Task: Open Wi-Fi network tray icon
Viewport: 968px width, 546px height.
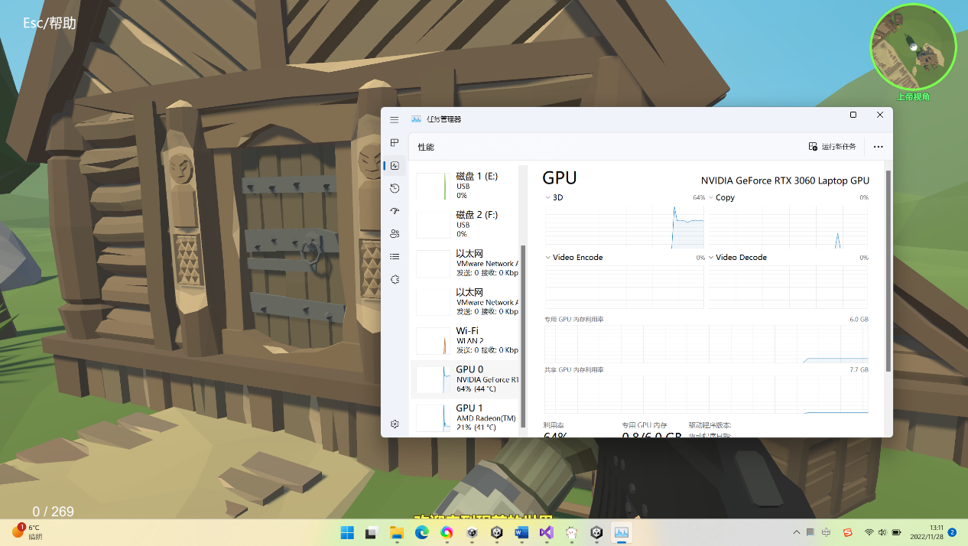Action: [x=869, y=532]
